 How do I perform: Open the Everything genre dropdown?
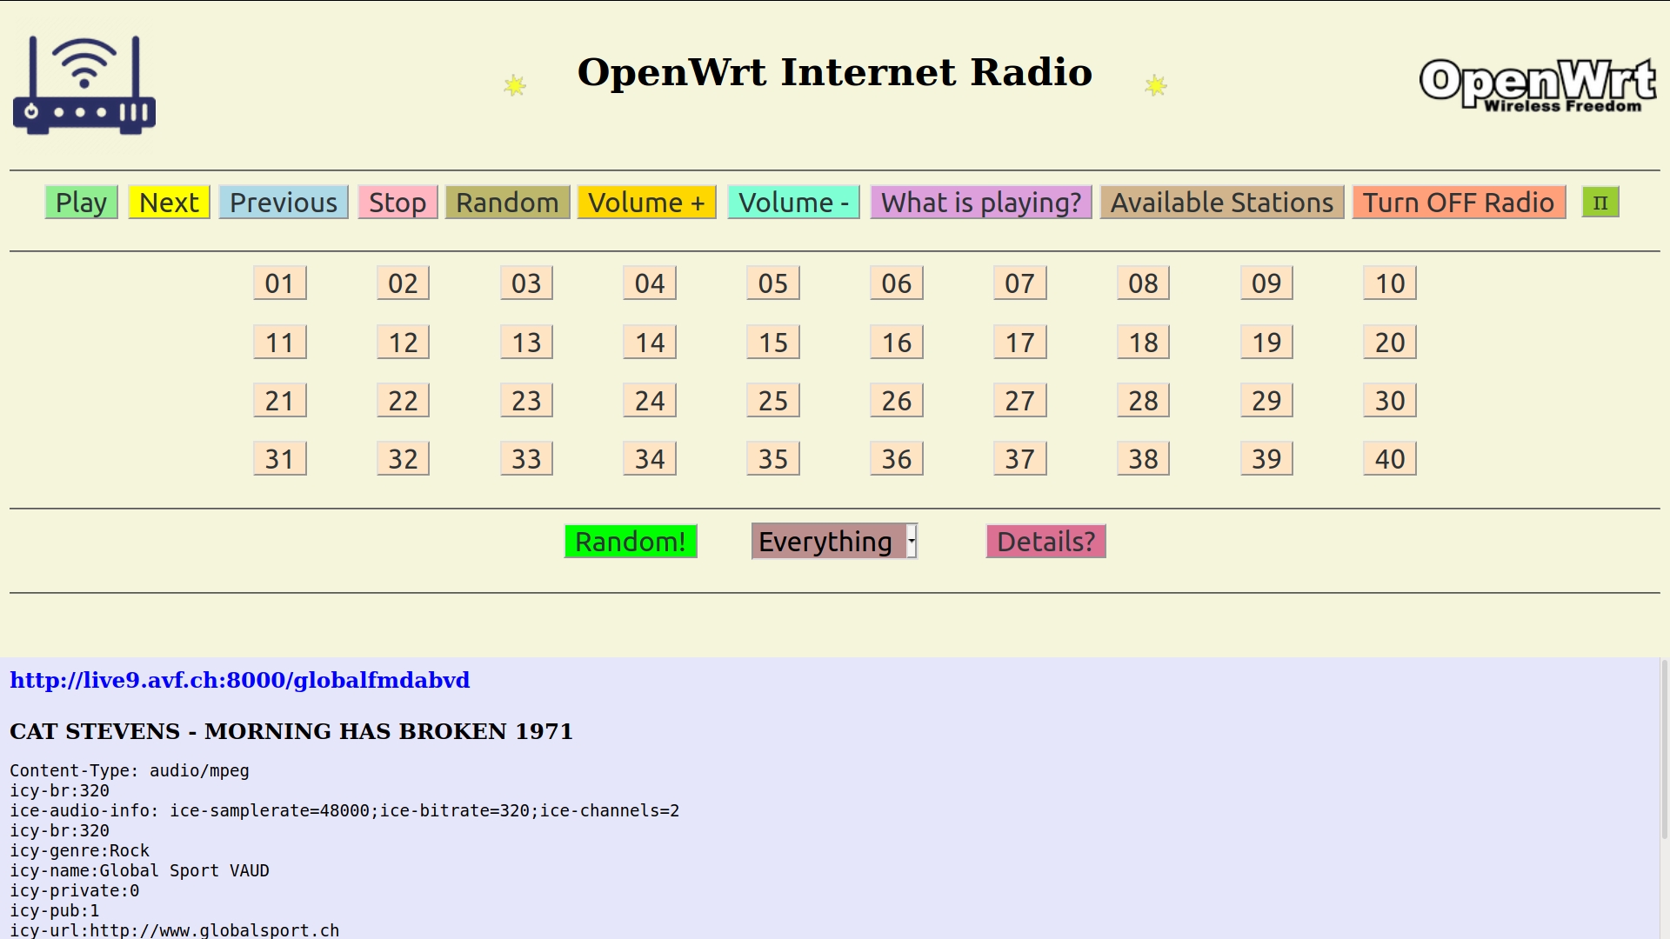(x=833, y=542)
